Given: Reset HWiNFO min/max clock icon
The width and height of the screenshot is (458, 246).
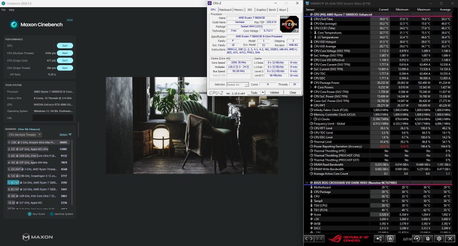Looking at the screenshot, I should coord(417,239).
